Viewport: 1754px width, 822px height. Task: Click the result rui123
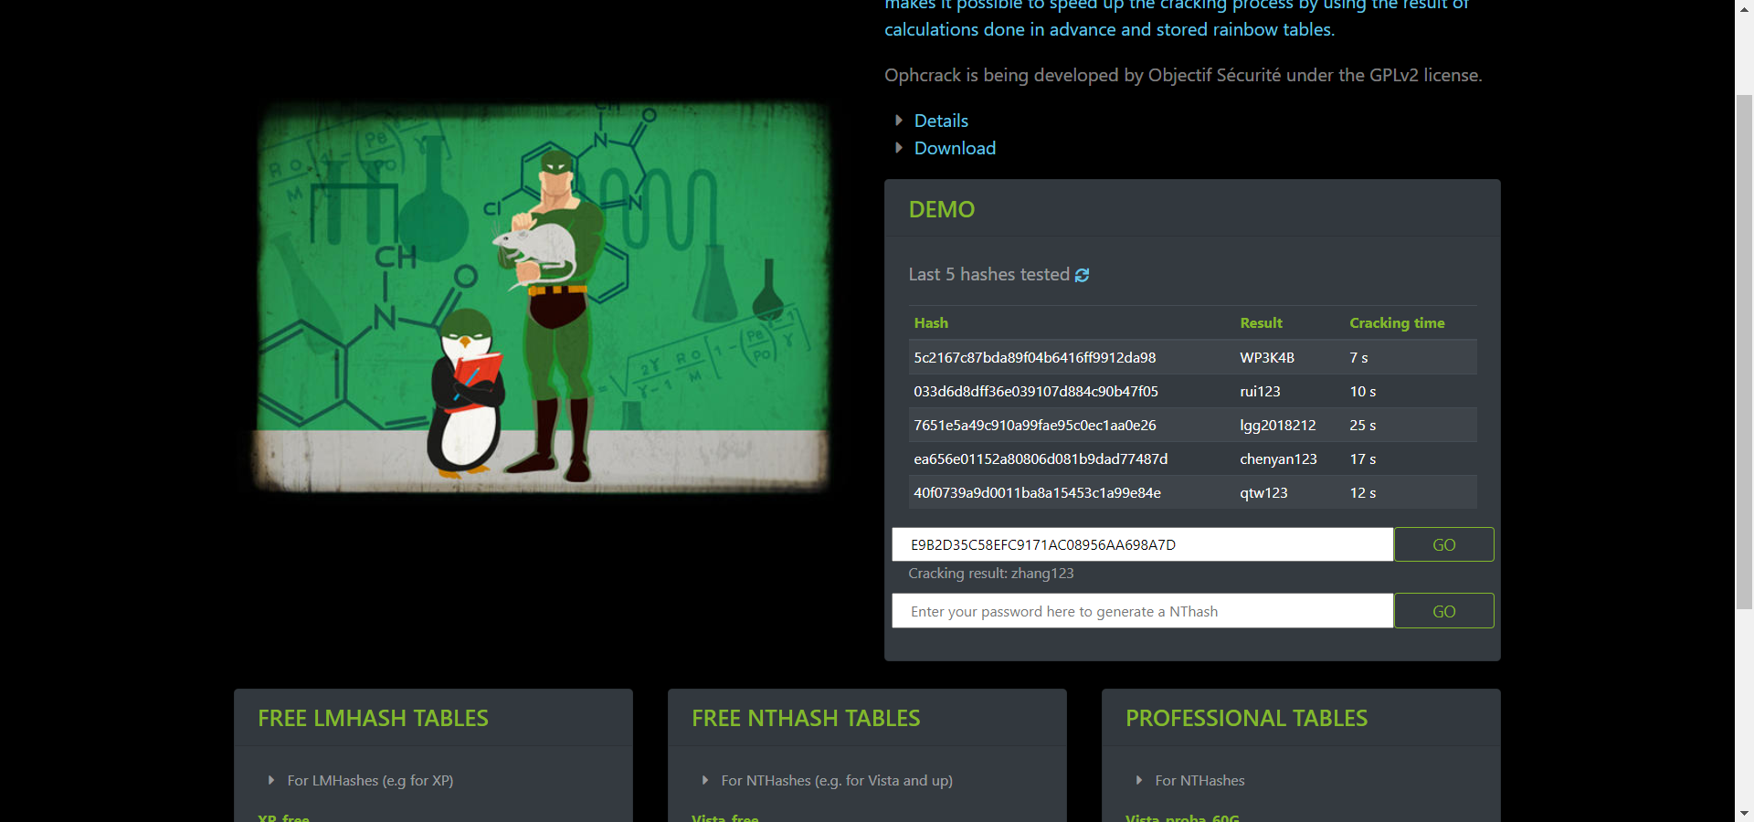1260,391
